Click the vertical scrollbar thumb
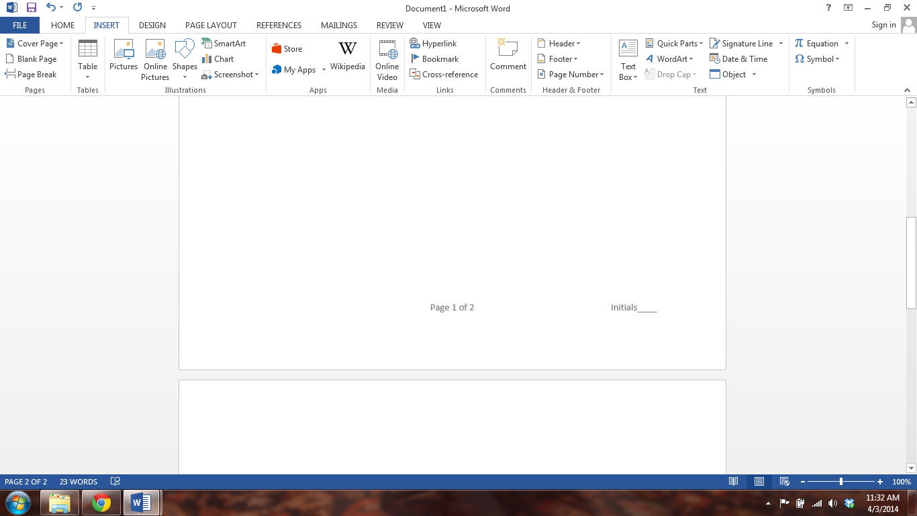917x516 pixels. (x=911, y=263)
